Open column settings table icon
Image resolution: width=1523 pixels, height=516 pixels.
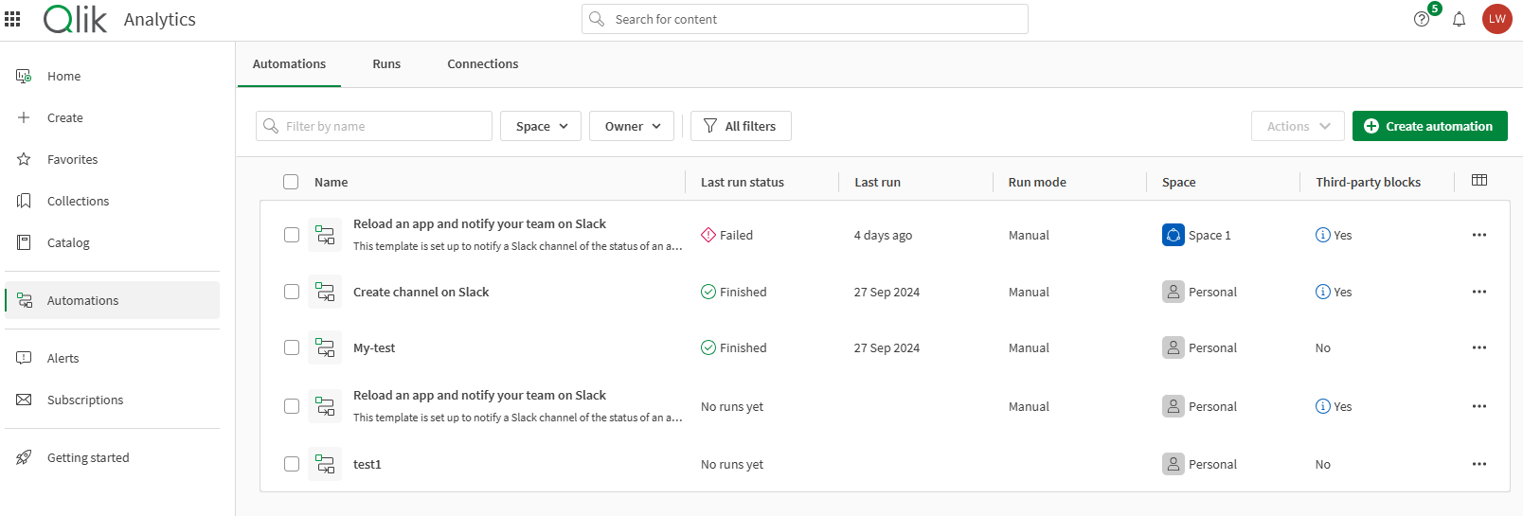[x=1478, y=181]
